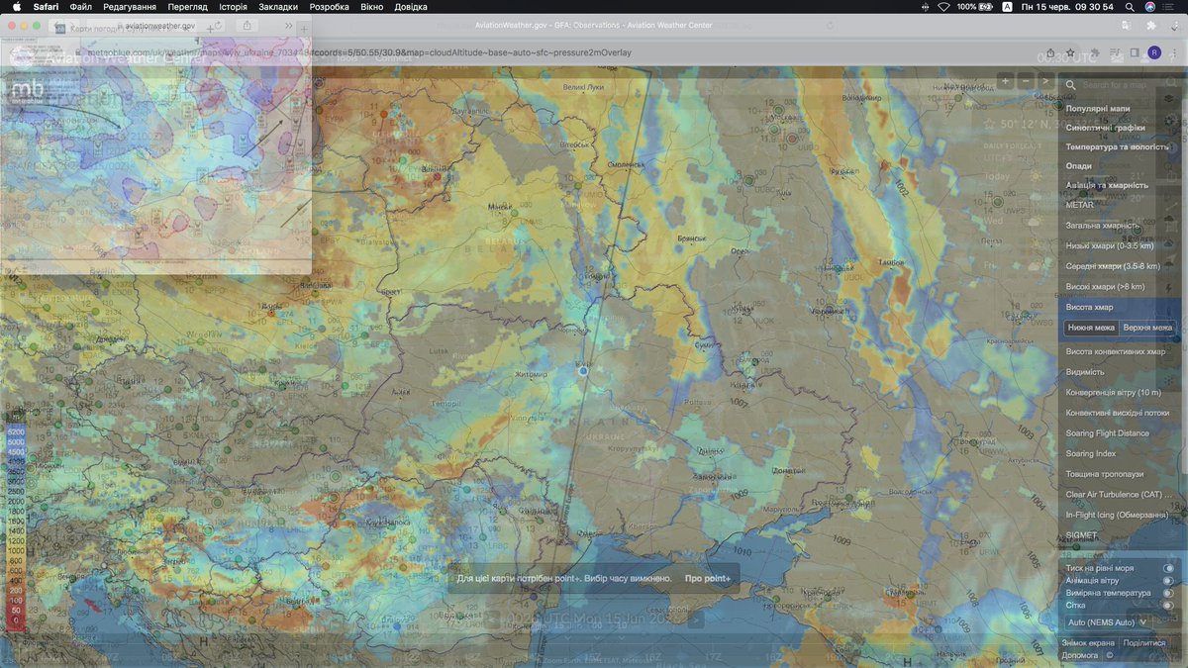Click the Wi-Fi status icon in the menu bar
The width and height of the screenshot is (1188, 668).
(943, 6)
